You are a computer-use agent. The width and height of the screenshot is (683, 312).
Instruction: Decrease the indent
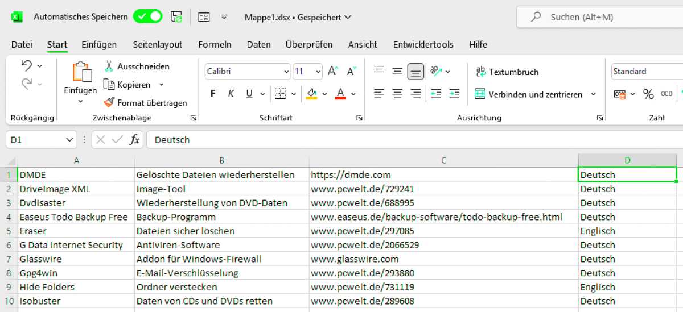coord(436,94)
